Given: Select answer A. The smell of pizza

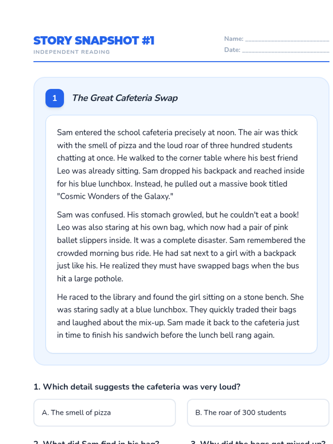Looking at the screenshot, I should (x=105, y=413).
